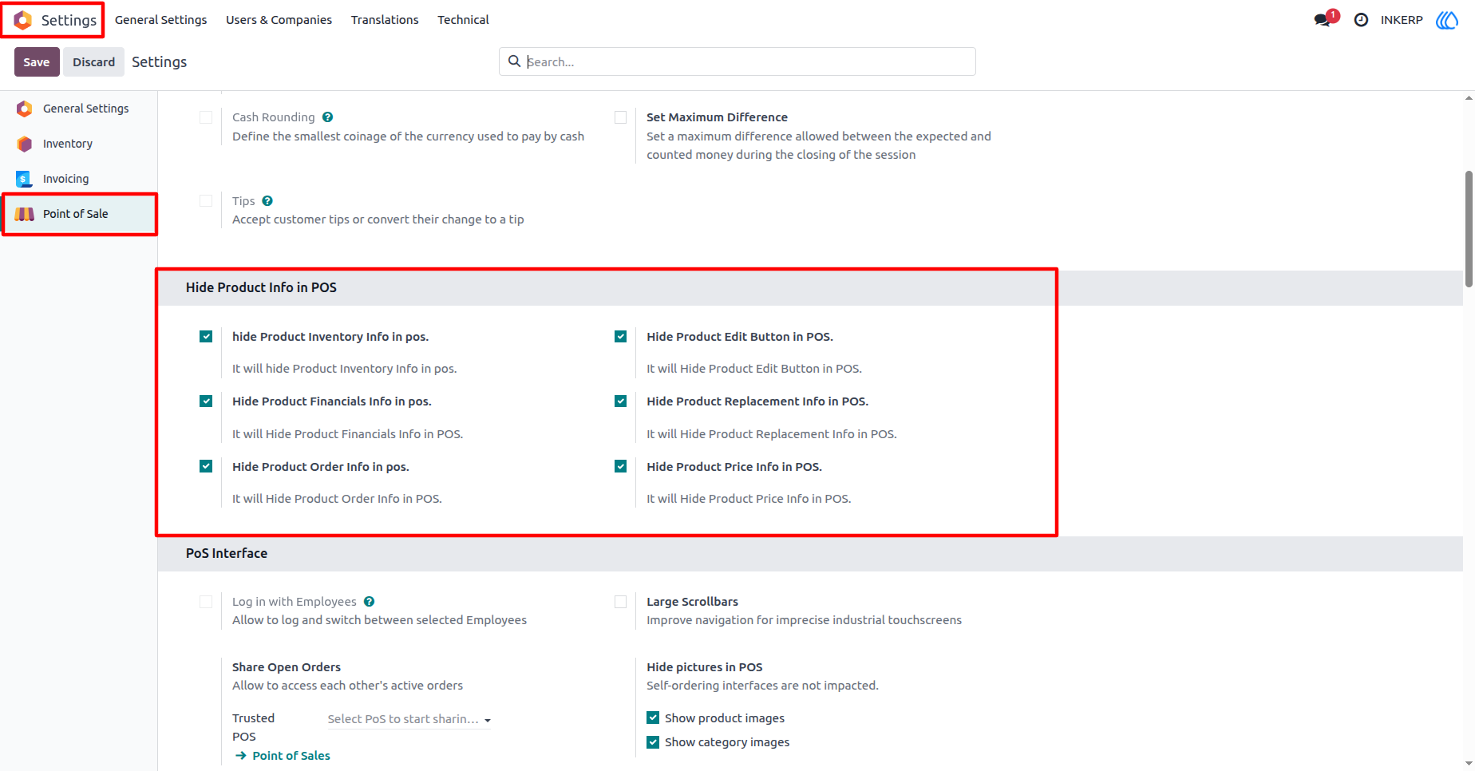This screenshot has height=771, width=1475.
Task: Open the Settings app home icon
Action: click(23, 20)
